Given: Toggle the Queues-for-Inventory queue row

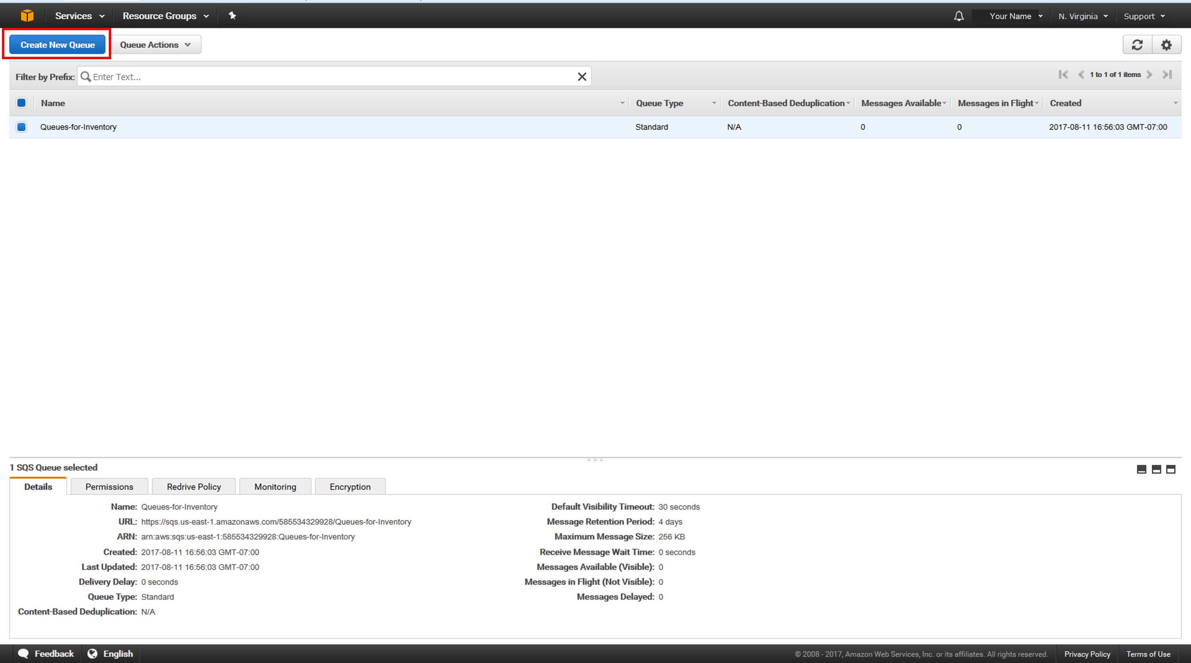Looking at the screenshot, I should pos(22,127).
